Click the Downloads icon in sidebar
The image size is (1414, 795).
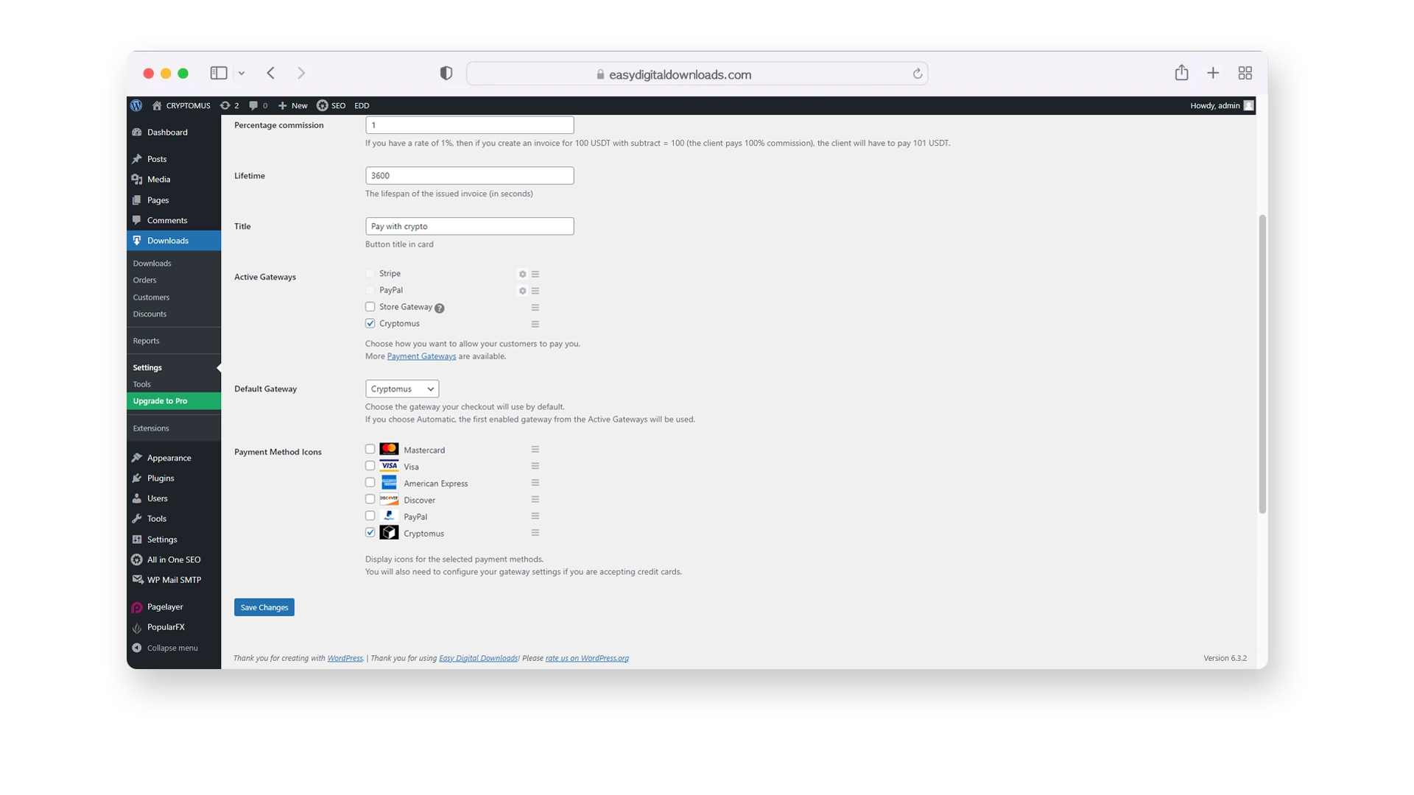click(x=136, y=240)
